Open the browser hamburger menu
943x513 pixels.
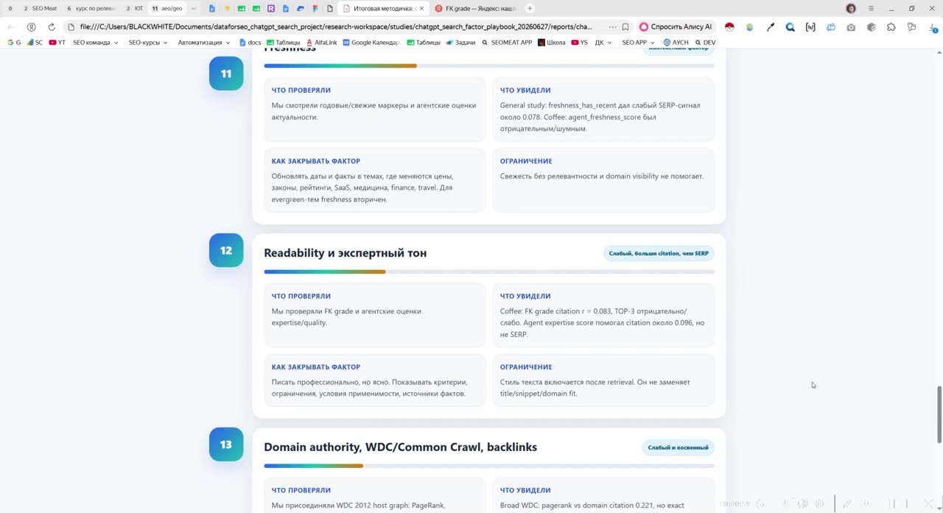(871, 8)
